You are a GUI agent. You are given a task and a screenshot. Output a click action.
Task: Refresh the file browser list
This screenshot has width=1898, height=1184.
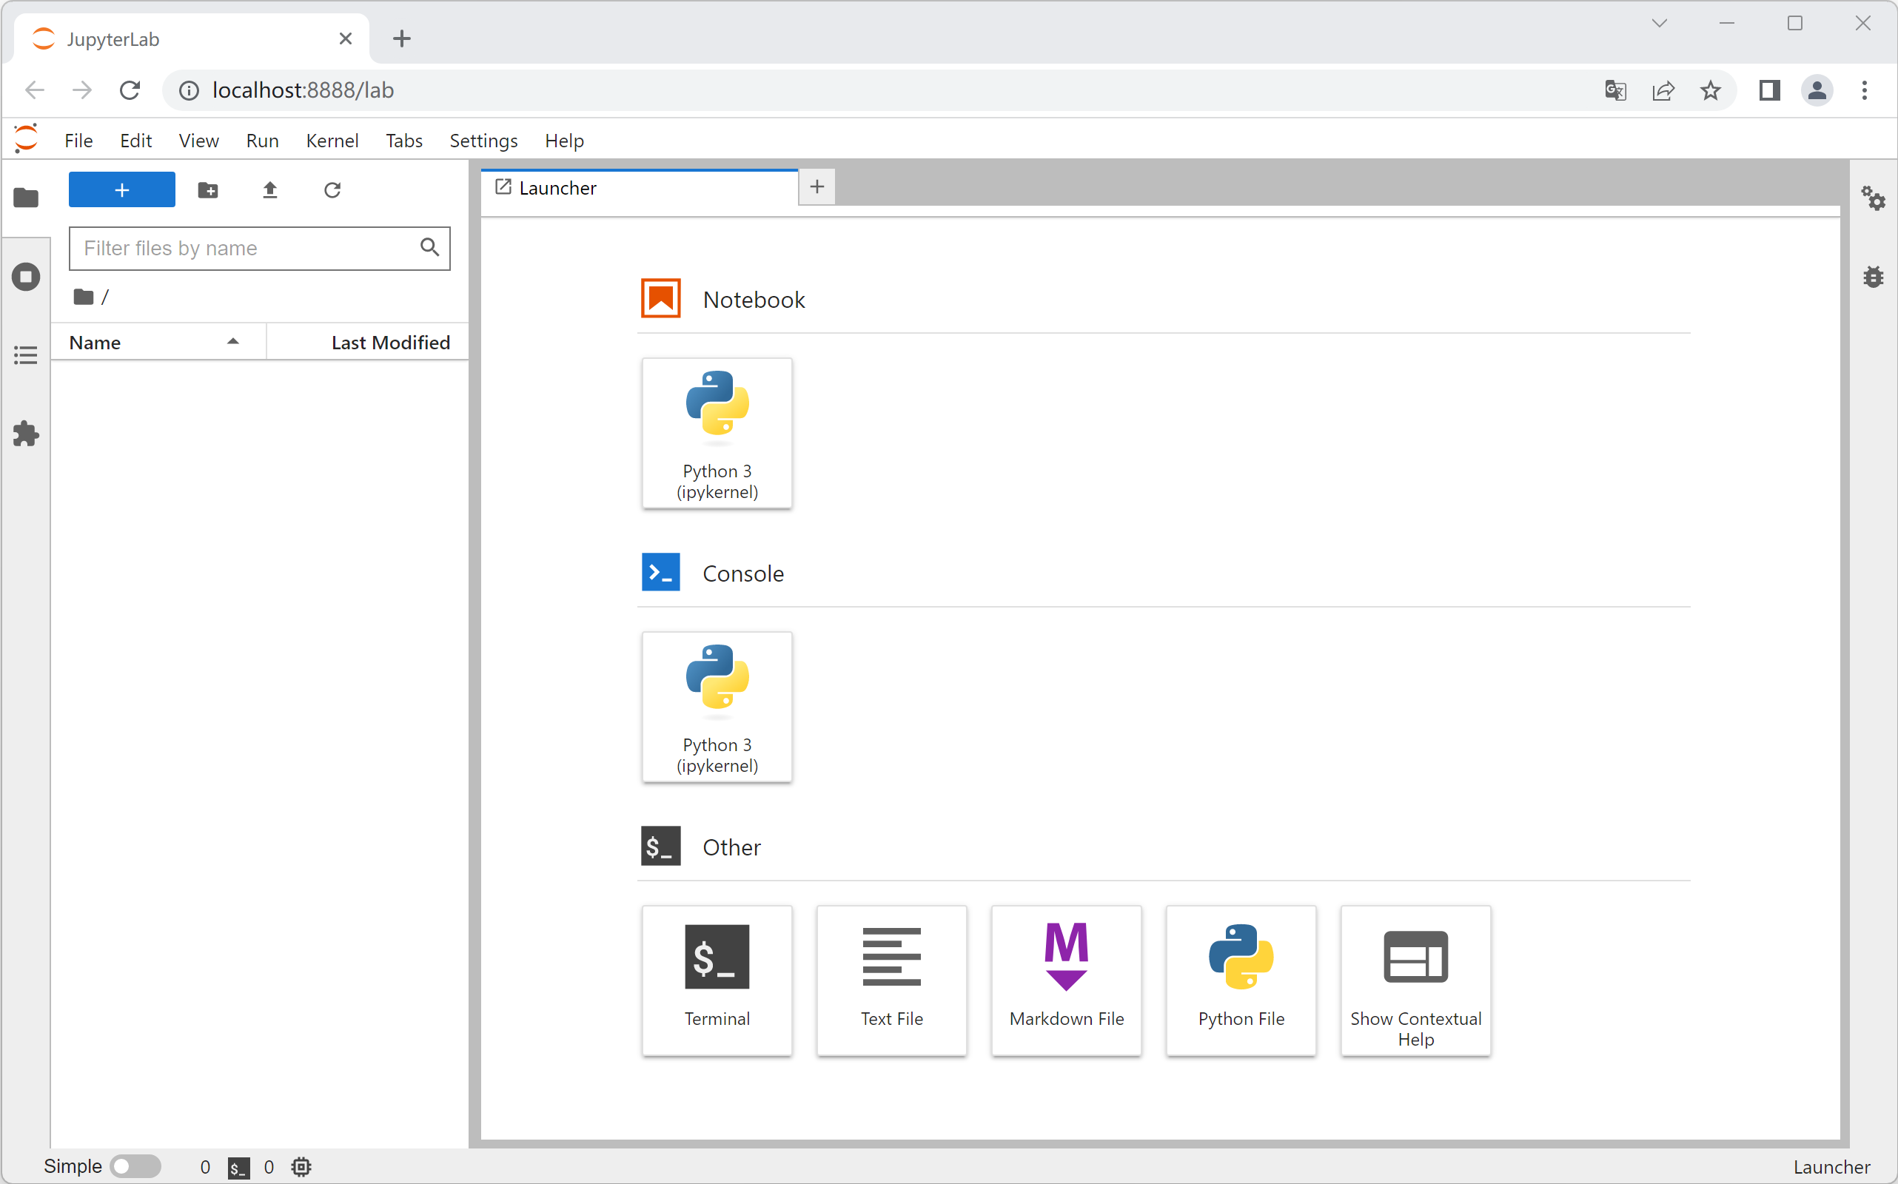[332, 189]
